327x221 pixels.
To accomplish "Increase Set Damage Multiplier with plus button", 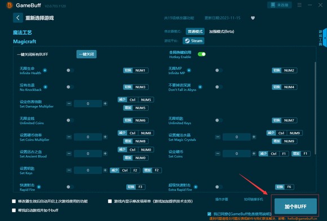I will (x=105, y=103).
